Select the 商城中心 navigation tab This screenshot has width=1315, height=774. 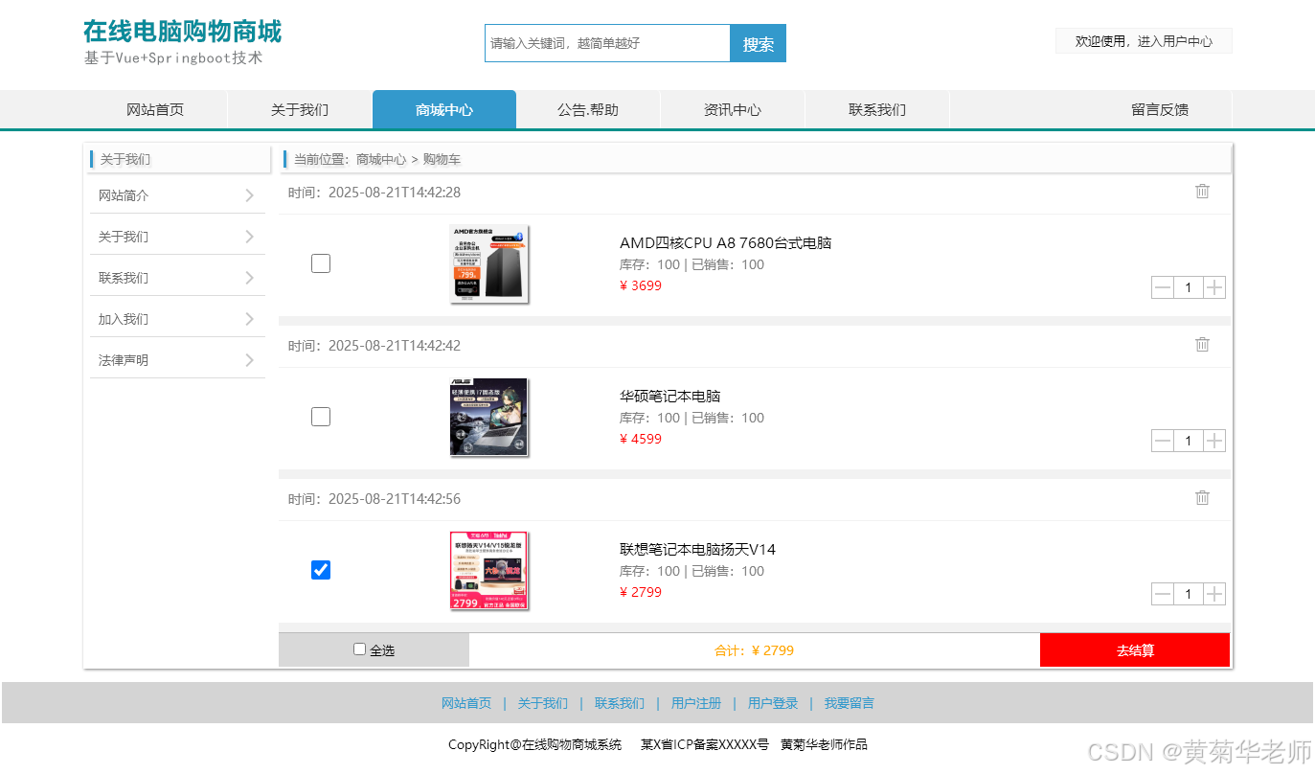(444, 109)
